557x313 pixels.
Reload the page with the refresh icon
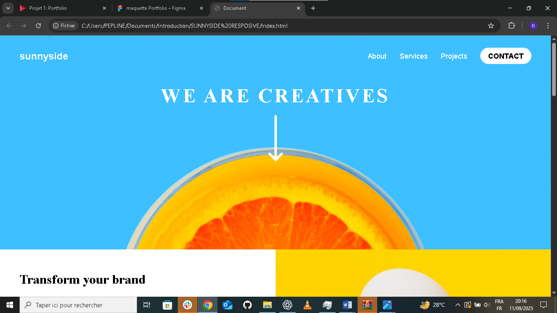(38, 26)
